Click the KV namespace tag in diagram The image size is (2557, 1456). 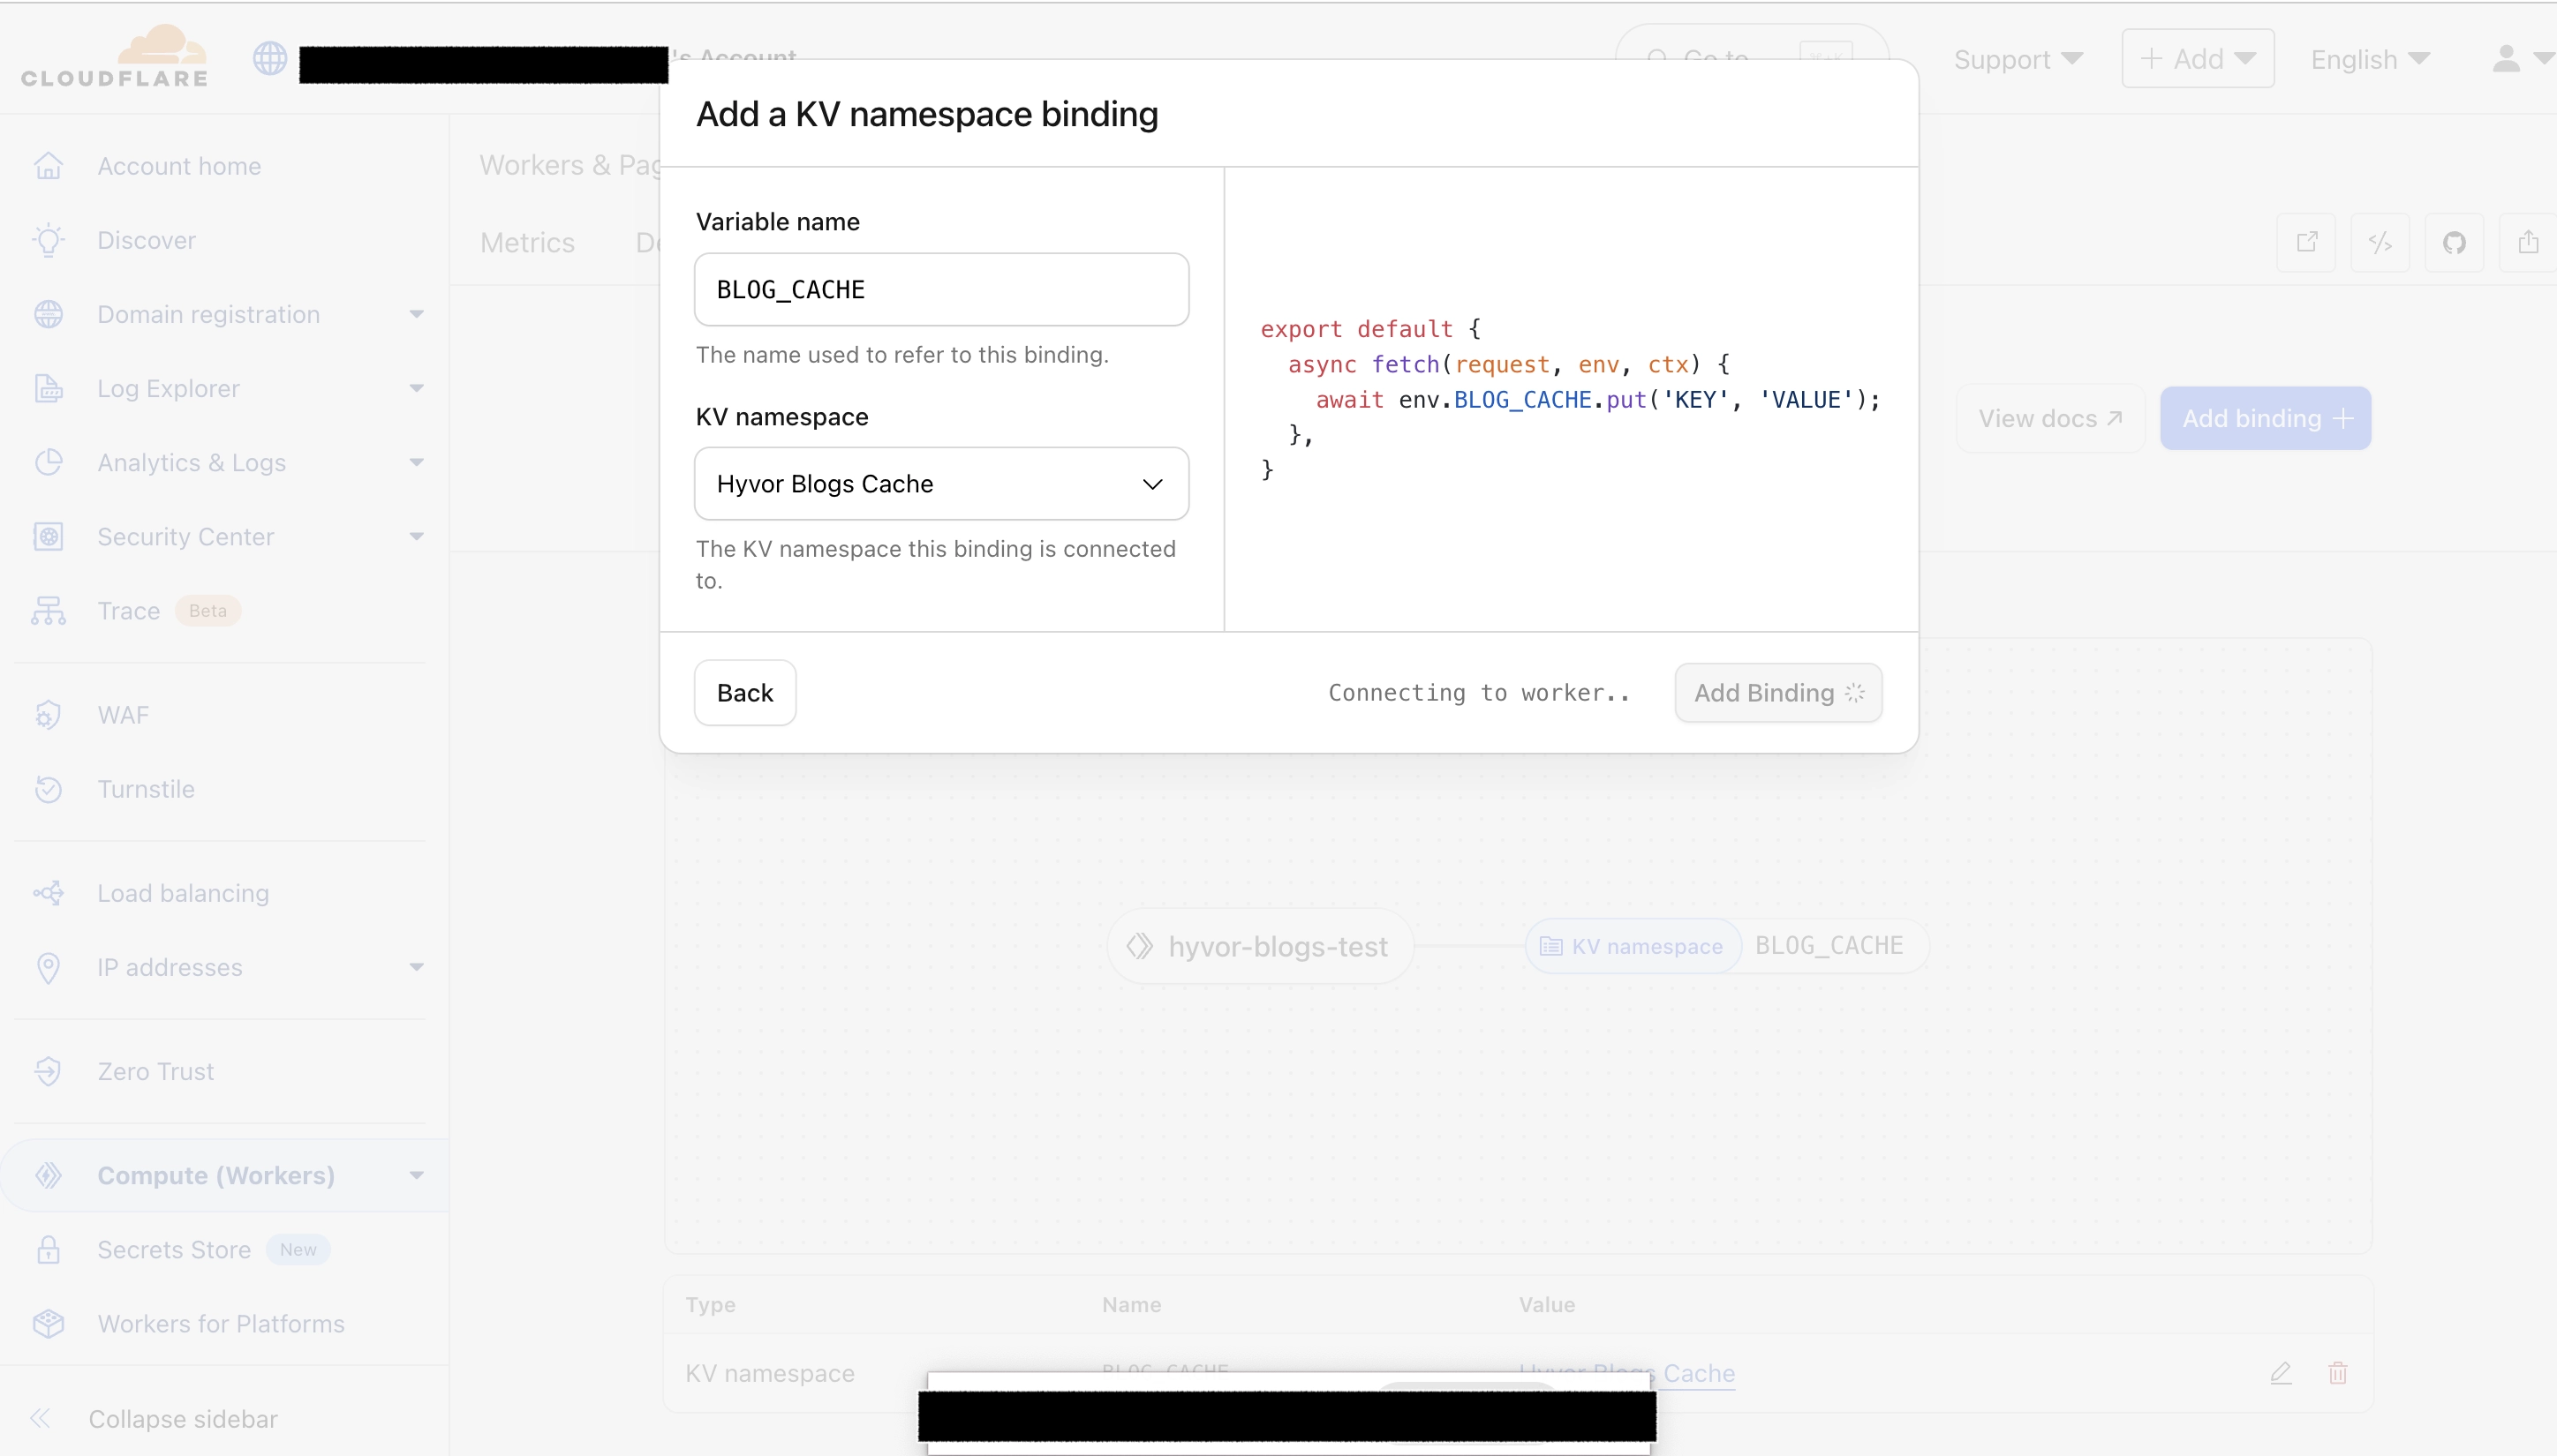click(x=1632, y=946)
